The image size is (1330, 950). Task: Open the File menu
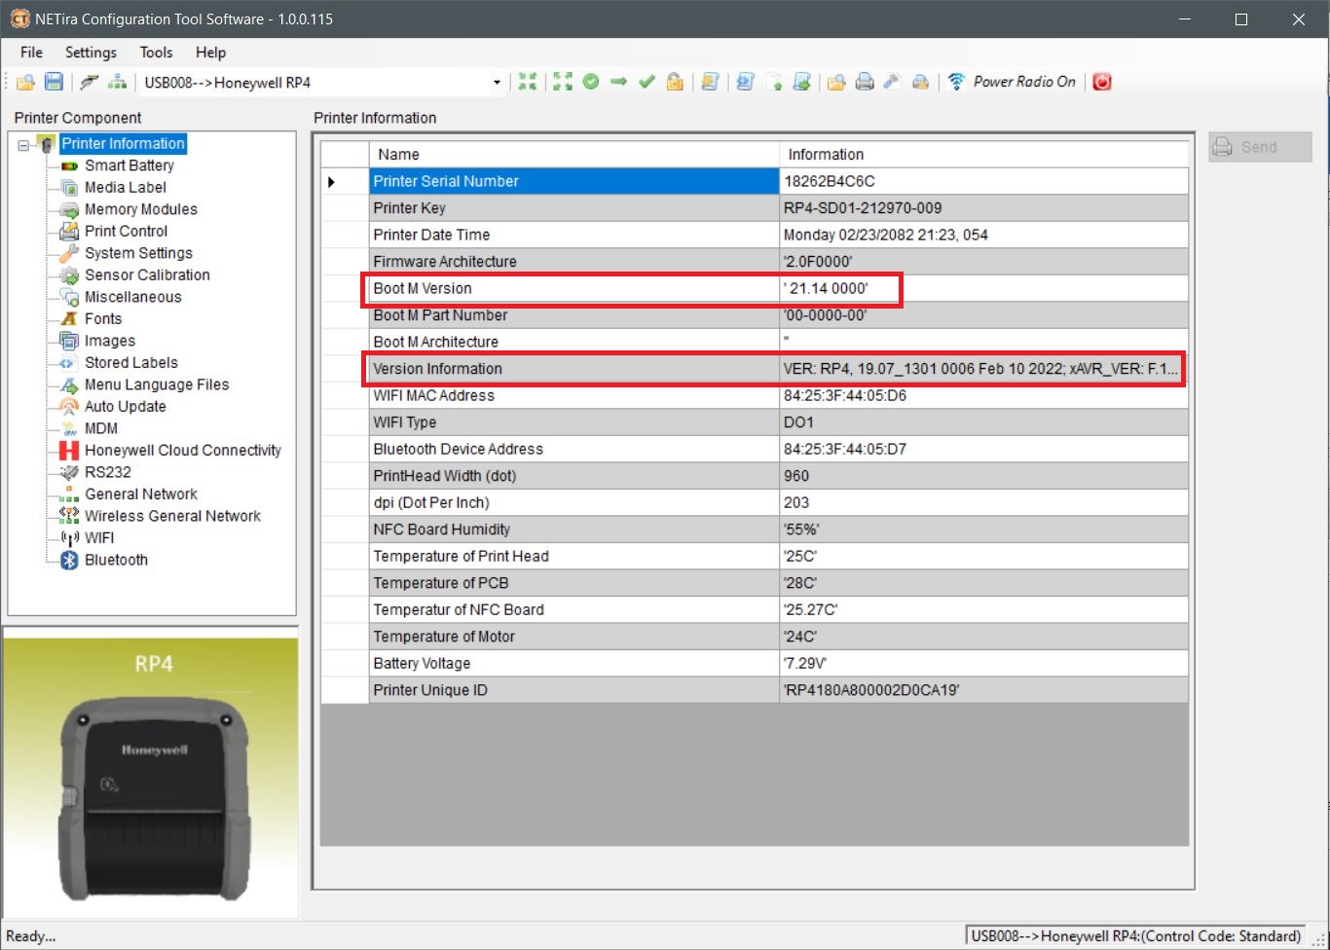coord(30,53)
